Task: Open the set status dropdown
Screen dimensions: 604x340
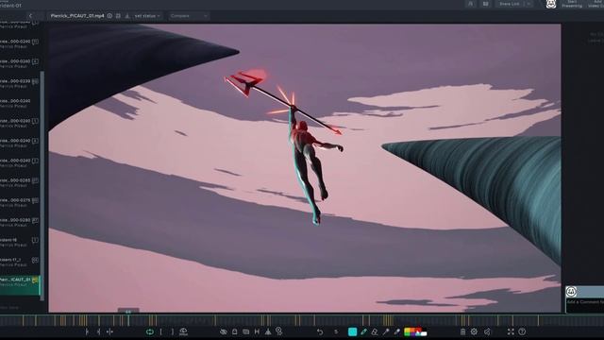Action: pyautogui.click(x=147, y=16)
